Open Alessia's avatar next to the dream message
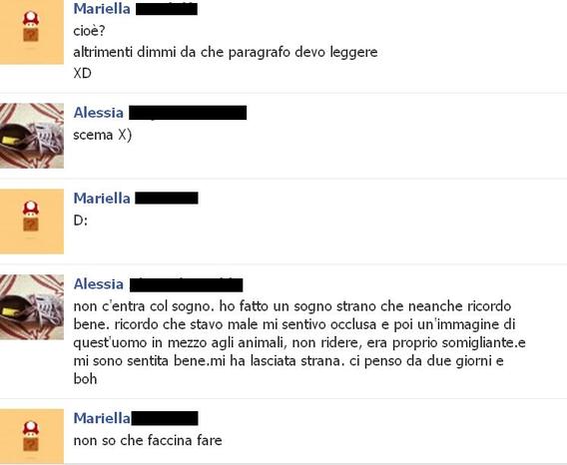Screen dimensions: 567x465 pos(32,307)
